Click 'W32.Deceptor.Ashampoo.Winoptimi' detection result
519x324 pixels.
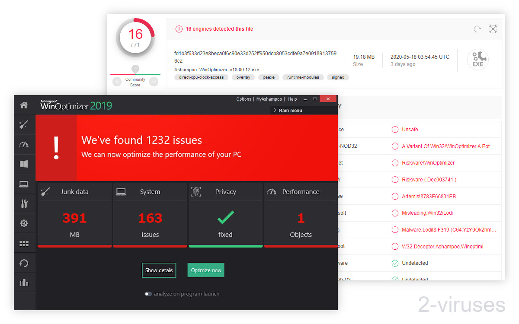tap(442, 246)
